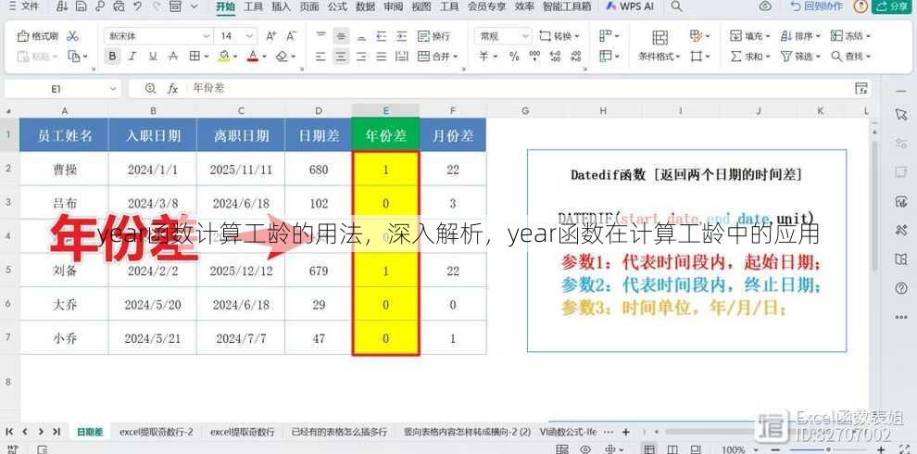Toggle Wrap text (换行)
The height and width of the screenshot is (454, 917).
pos(433,36)
